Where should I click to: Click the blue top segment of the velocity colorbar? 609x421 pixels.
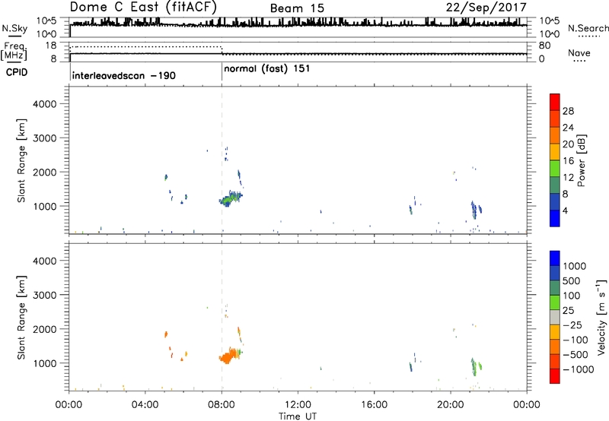[x=555, y=258]
